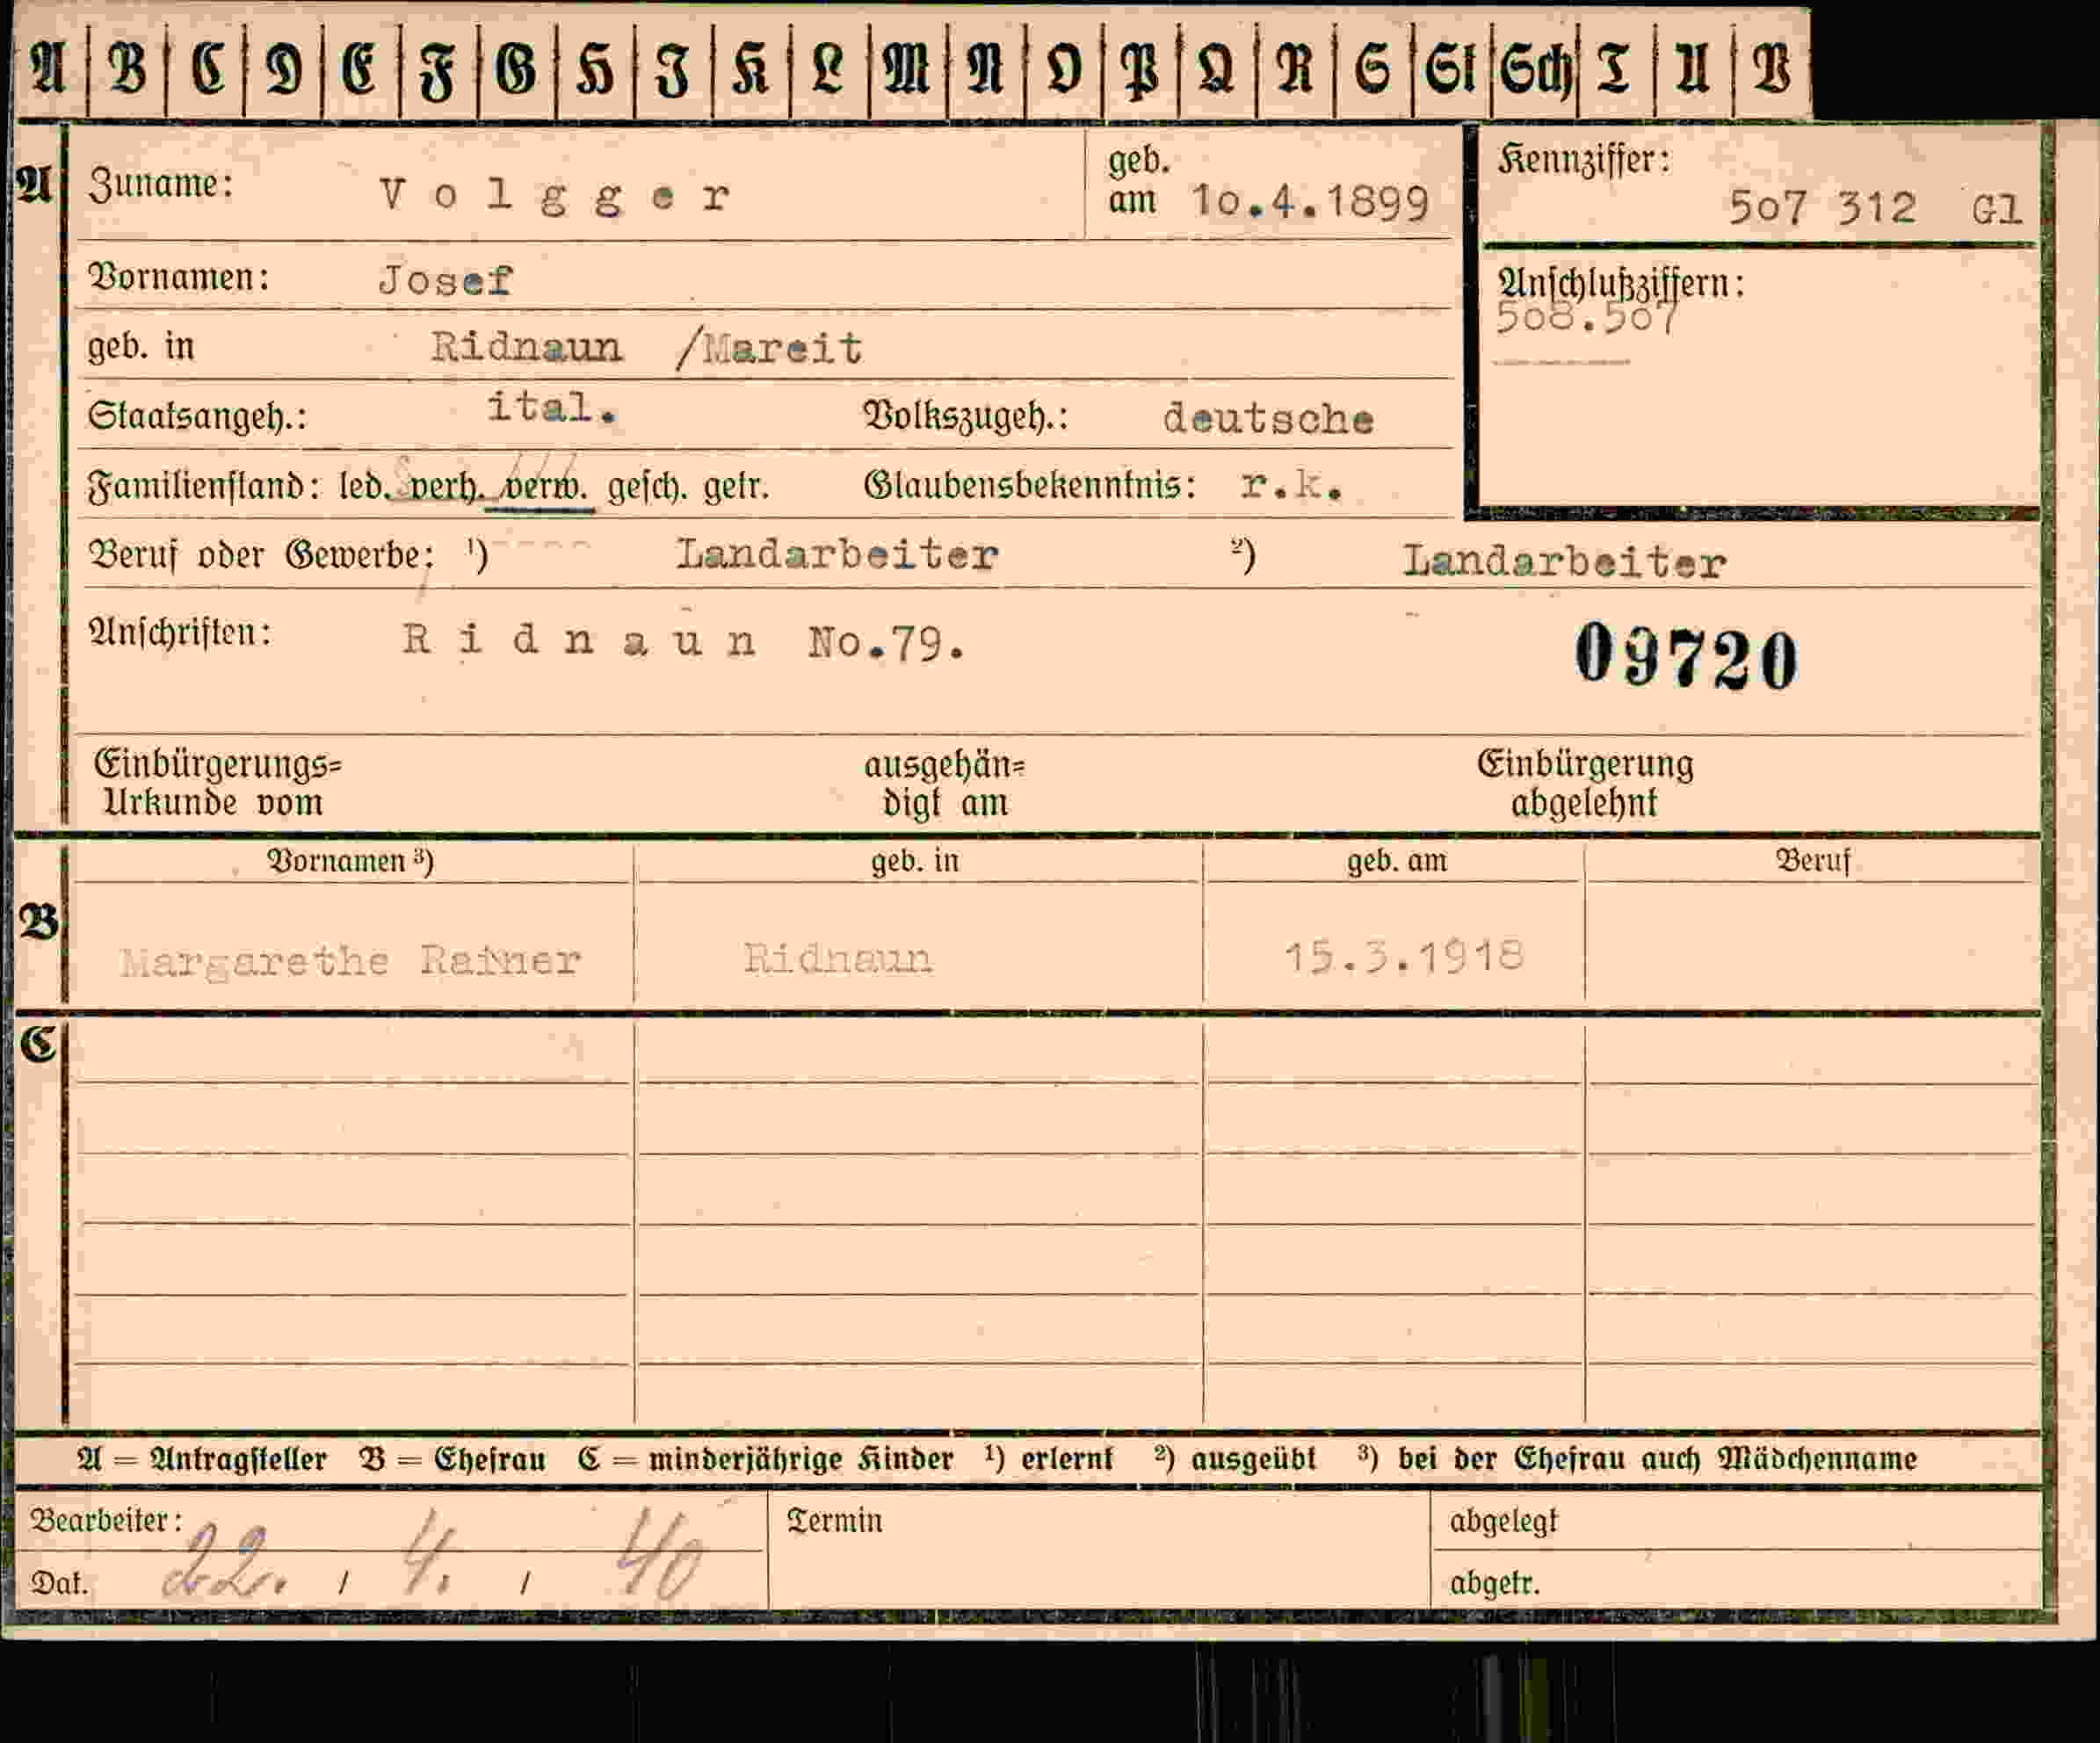Image resolution: width=2100 pixels, height=1743 pixels.
Task: Select marital status option "gesch."
Action: tap(647, 487)
